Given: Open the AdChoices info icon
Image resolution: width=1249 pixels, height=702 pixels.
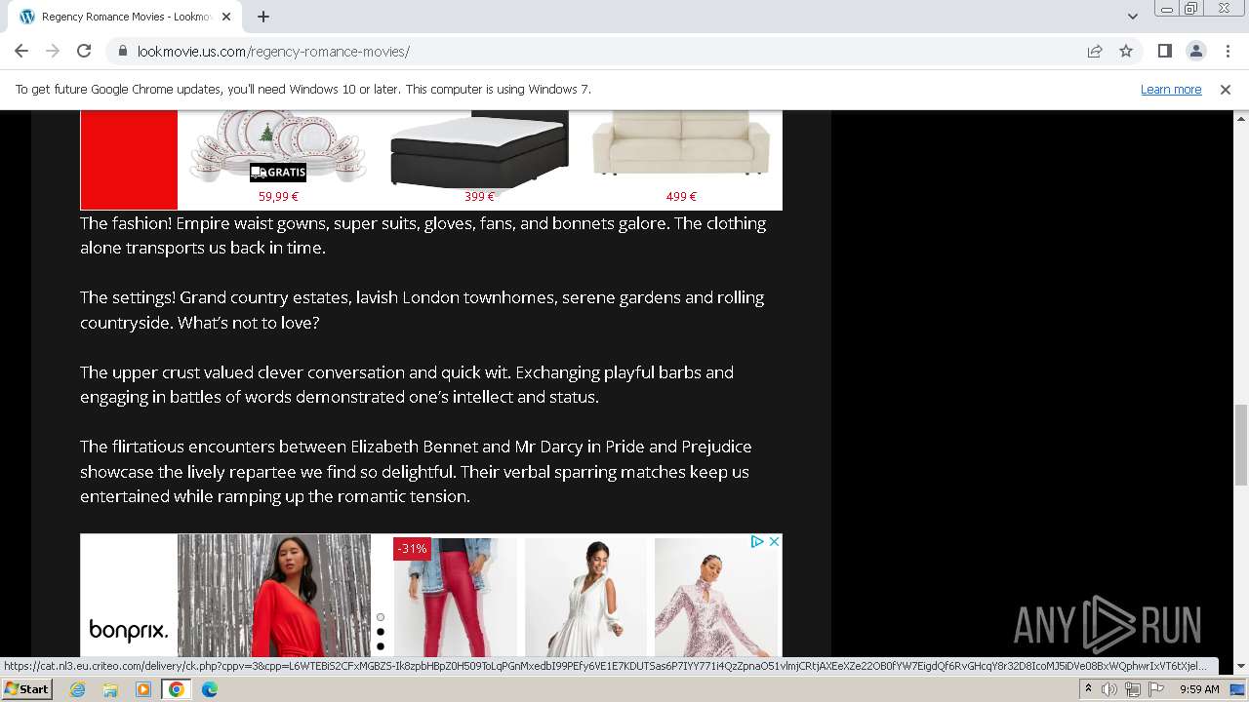Looking at the screenshot, I should coord(757,542).
